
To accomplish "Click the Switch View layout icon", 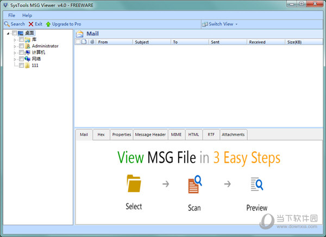I will tap(205, 24).
